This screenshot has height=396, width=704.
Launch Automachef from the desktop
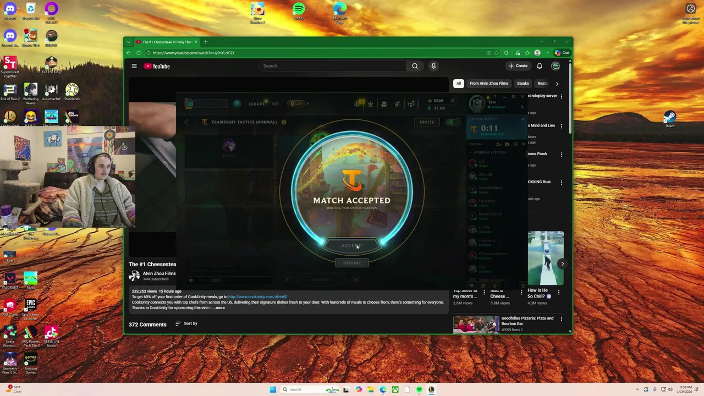click(51, 91)
